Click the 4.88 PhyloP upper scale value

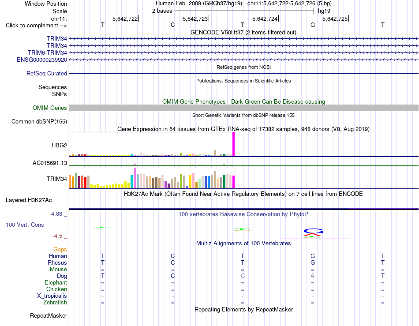[56, 214]
